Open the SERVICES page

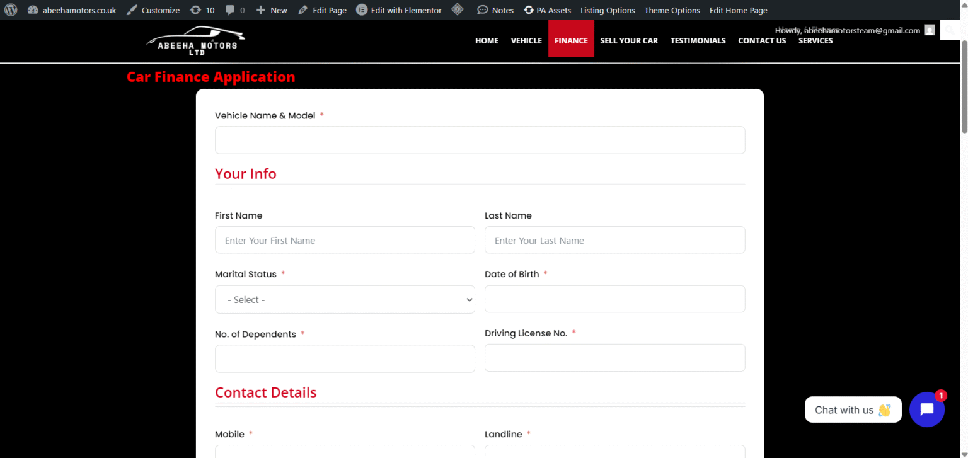[815, 40]
